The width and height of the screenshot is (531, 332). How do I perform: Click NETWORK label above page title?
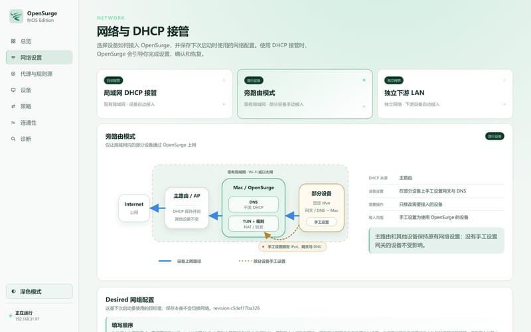tap(111, 18)
